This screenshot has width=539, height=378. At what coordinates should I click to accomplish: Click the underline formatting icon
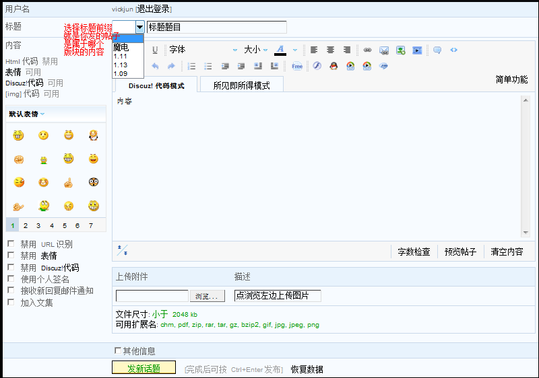click(155, 50)
